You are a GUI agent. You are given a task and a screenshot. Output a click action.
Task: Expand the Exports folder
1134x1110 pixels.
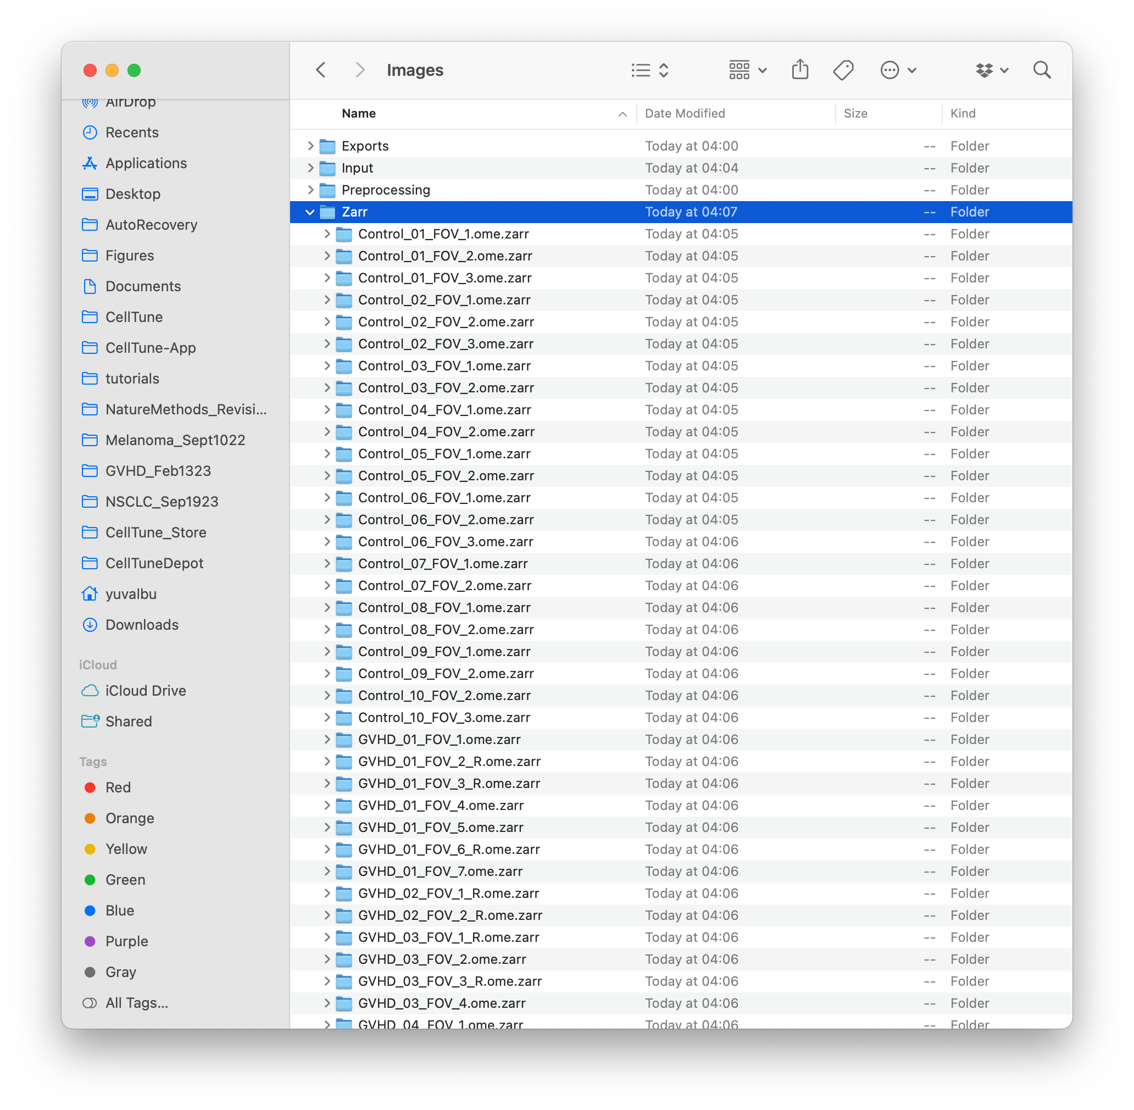pyautogui.click(x=310, y=146)
